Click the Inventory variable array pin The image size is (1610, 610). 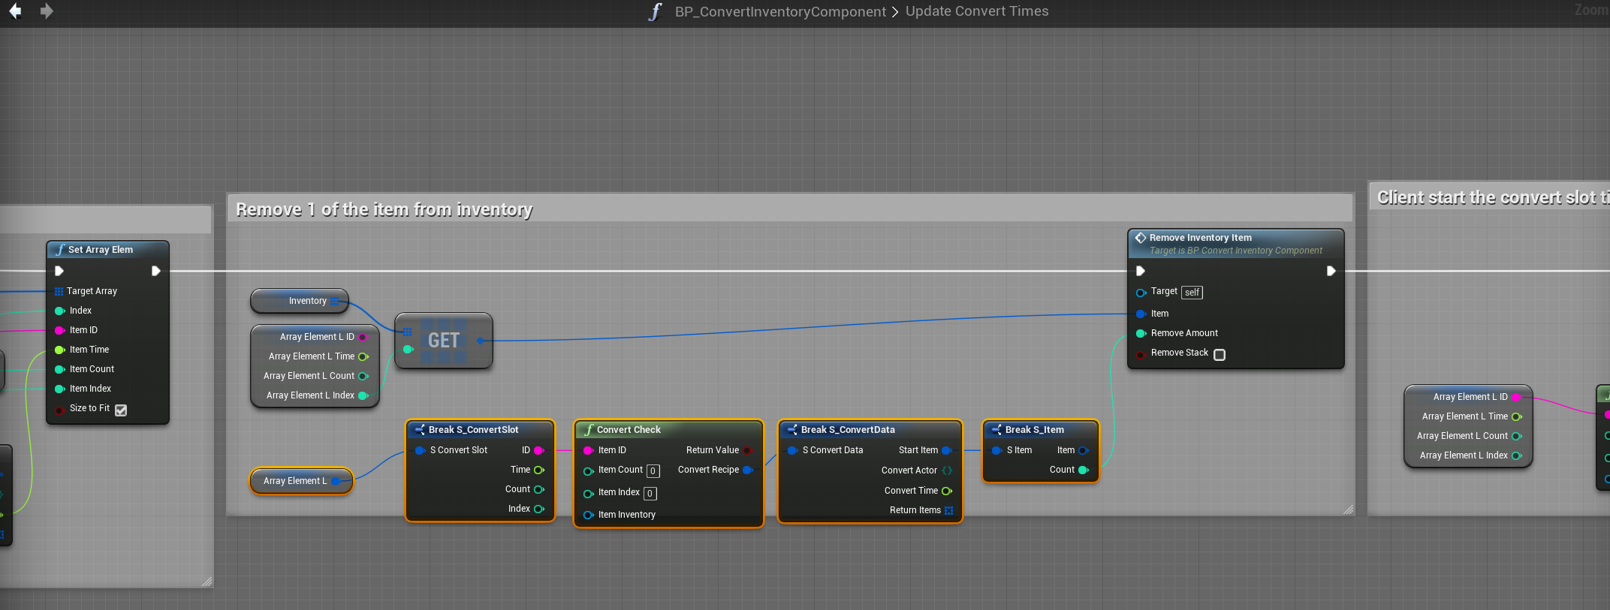tap(335, 301)
